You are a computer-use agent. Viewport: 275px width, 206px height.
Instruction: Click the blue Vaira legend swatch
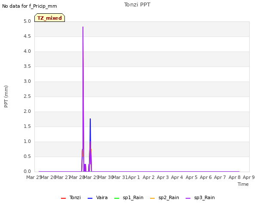pyautogui.click(x=90, y=198)
